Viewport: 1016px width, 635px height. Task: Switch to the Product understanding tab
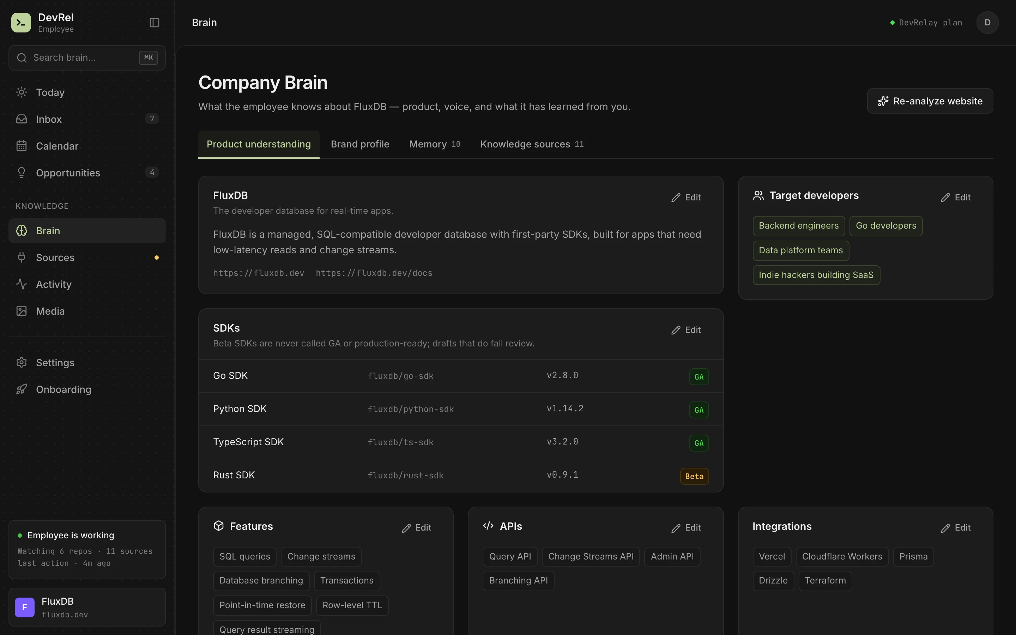259,144
